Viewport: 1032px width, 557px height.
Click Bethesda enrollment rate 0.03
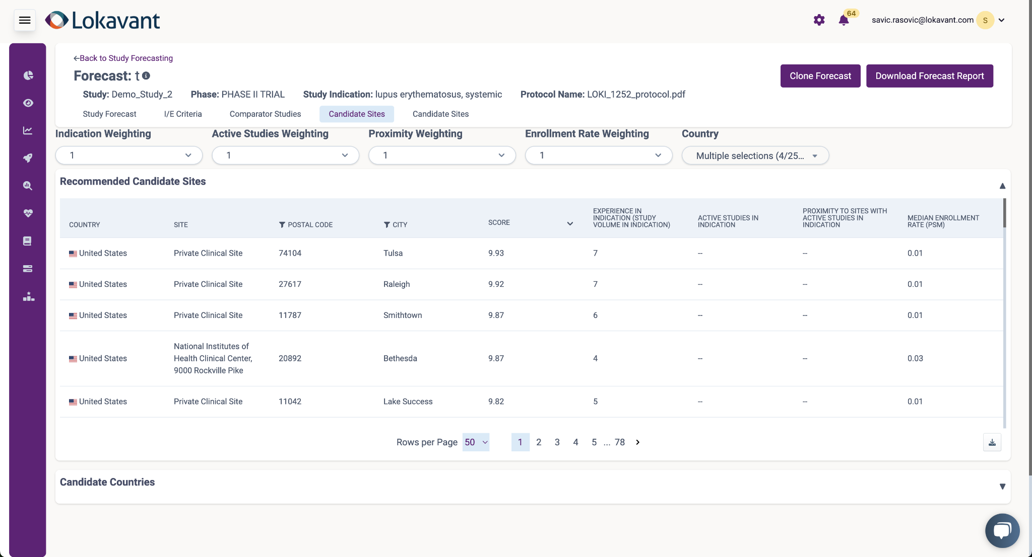tap(915, 358)
